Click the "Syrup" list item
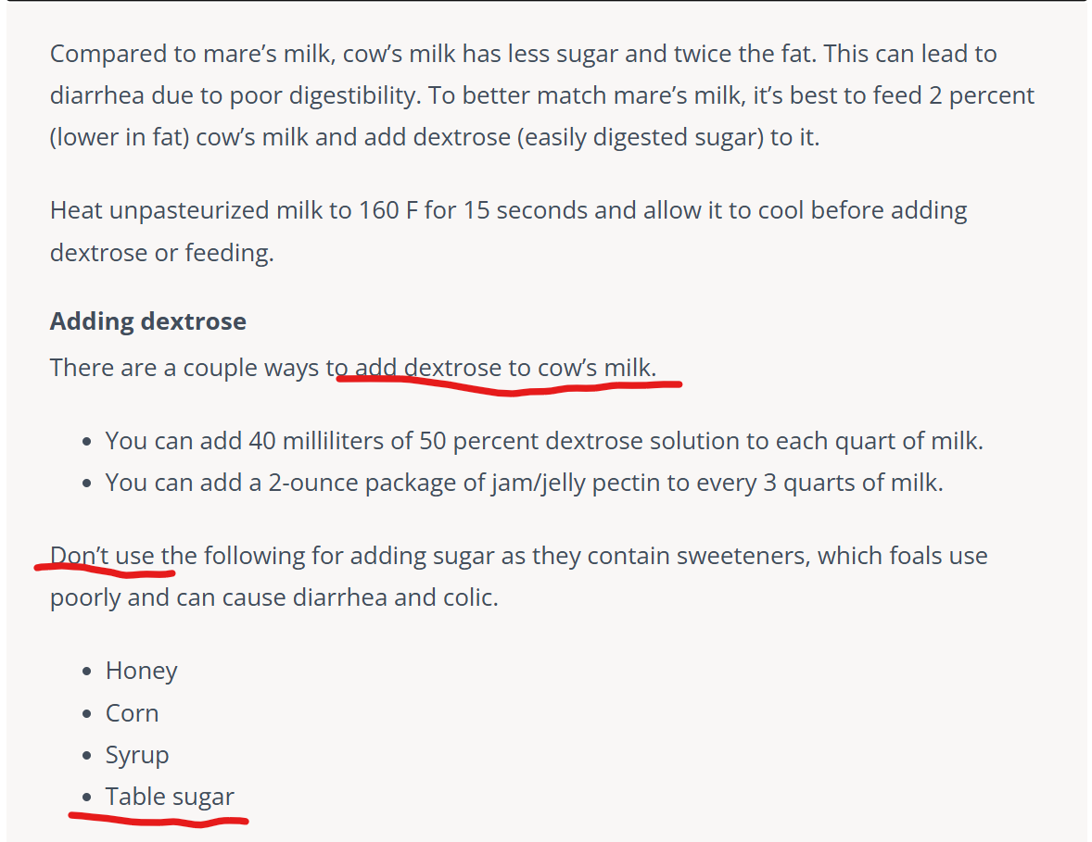The image size is (1092, 842). [137, 755]
